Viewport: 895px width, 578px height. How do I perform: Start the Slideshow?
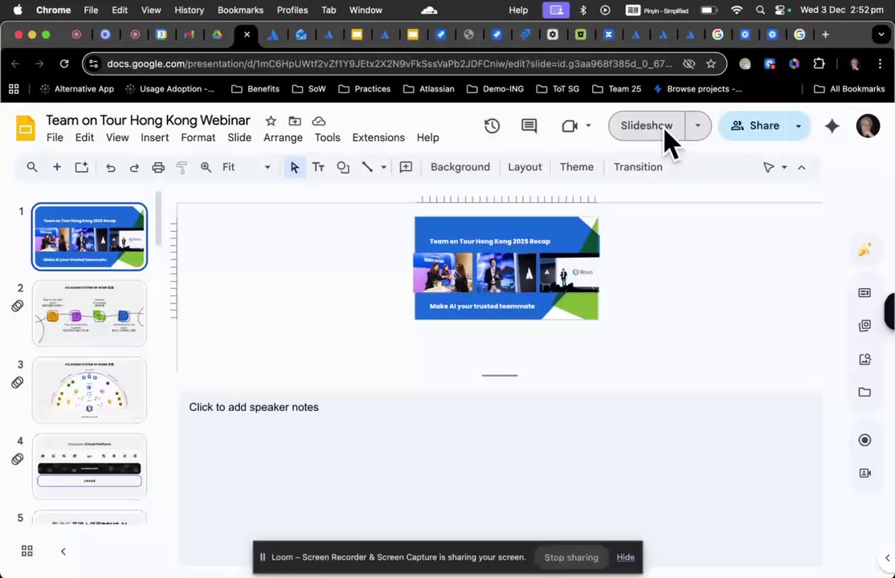647,125
